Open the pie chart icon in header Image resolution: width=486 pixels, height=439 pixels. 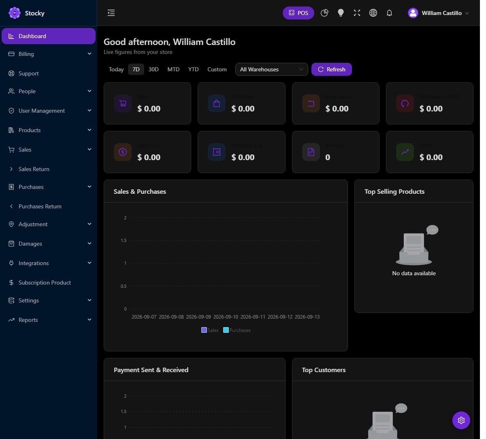tap(324, 13)
